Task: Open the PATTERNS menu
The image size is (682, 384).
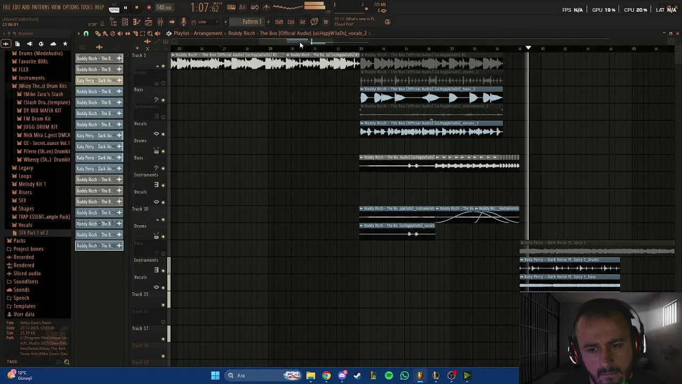Action: 40,7
